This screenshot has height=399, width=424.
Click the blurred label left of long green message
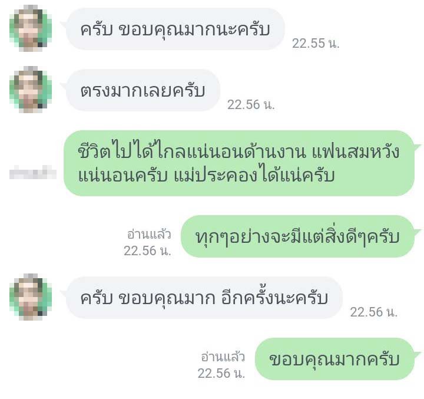33,172
